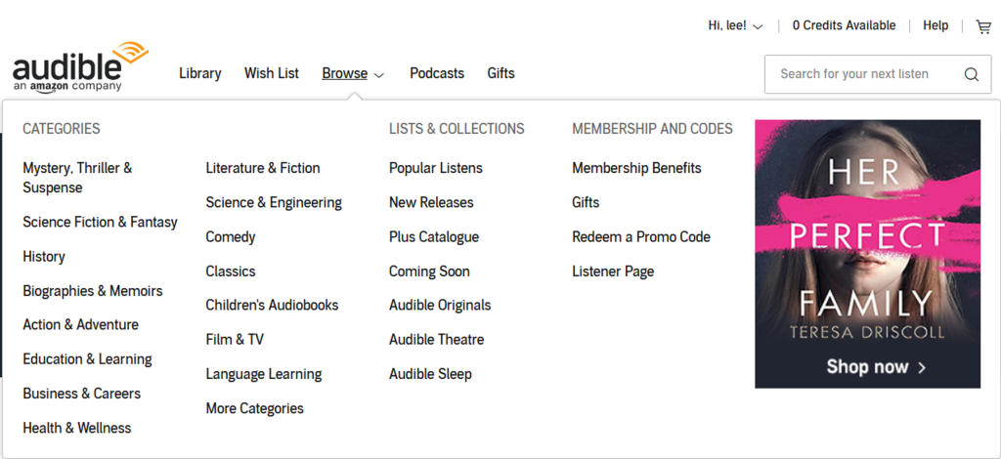The image size is (1001, 459).
Task: View 0 Credits Available
Action: (x=844, y=26)
